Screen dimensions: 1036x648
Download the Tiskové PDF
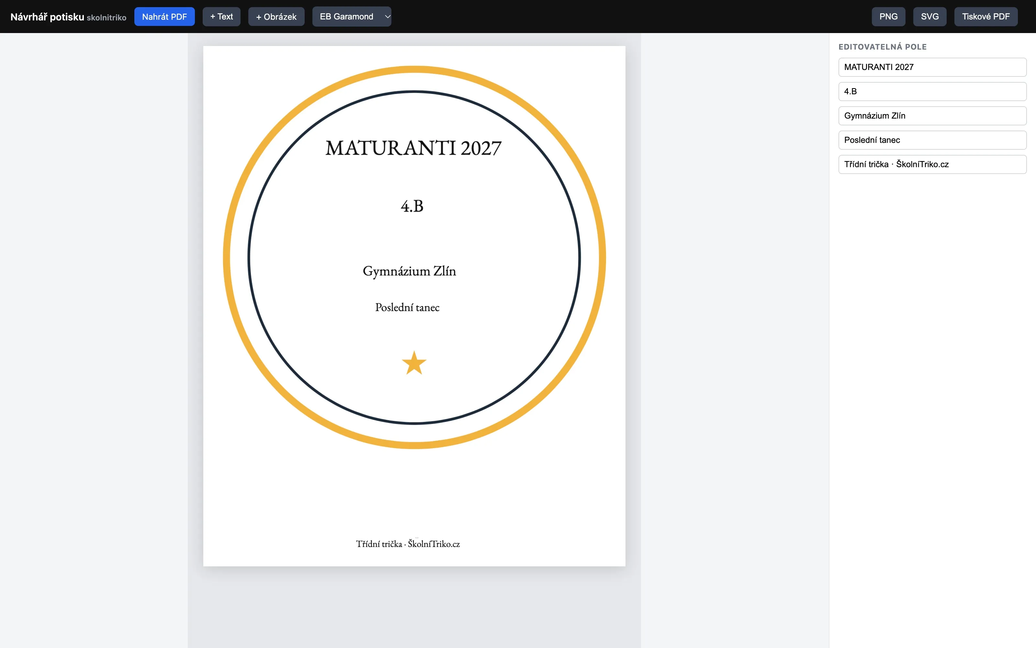[x=985, y=17]
